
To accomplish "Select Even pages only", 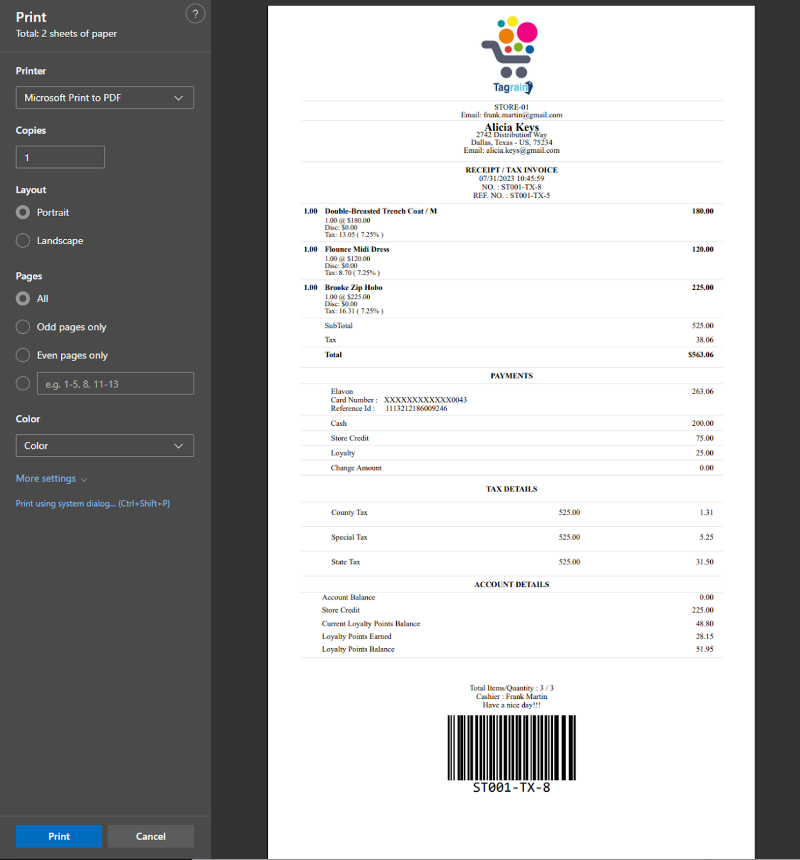I will coord(23,355).
